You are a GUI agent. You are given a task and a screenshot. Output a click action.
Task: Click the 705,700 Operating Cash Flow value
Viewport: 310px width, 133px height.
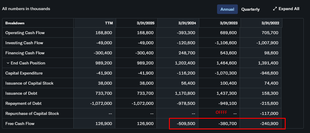(270, 33)
